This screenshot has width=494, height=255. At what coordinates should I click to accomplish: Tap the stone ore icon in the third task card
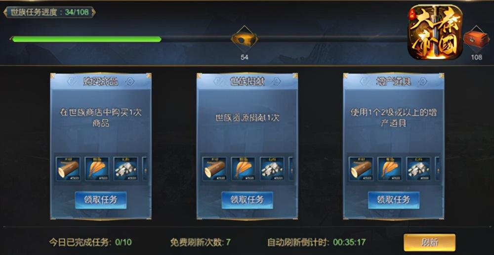tap(418, 169)
